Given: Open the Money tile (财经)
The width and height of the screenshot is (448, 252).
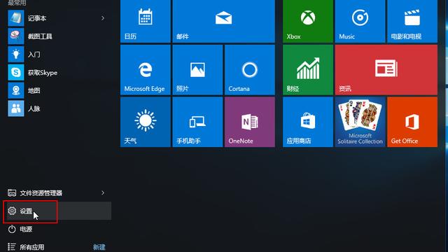Looking at the screenshot, I should point(308,70).
